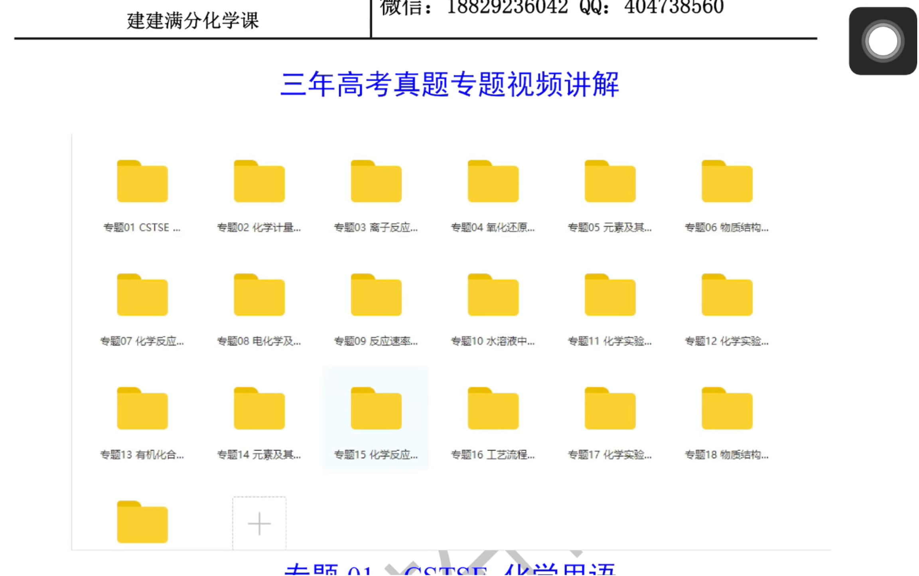Click the 专题16 工艺流程... label text
This screenshot has height=576, width=919.
point(493,455)
